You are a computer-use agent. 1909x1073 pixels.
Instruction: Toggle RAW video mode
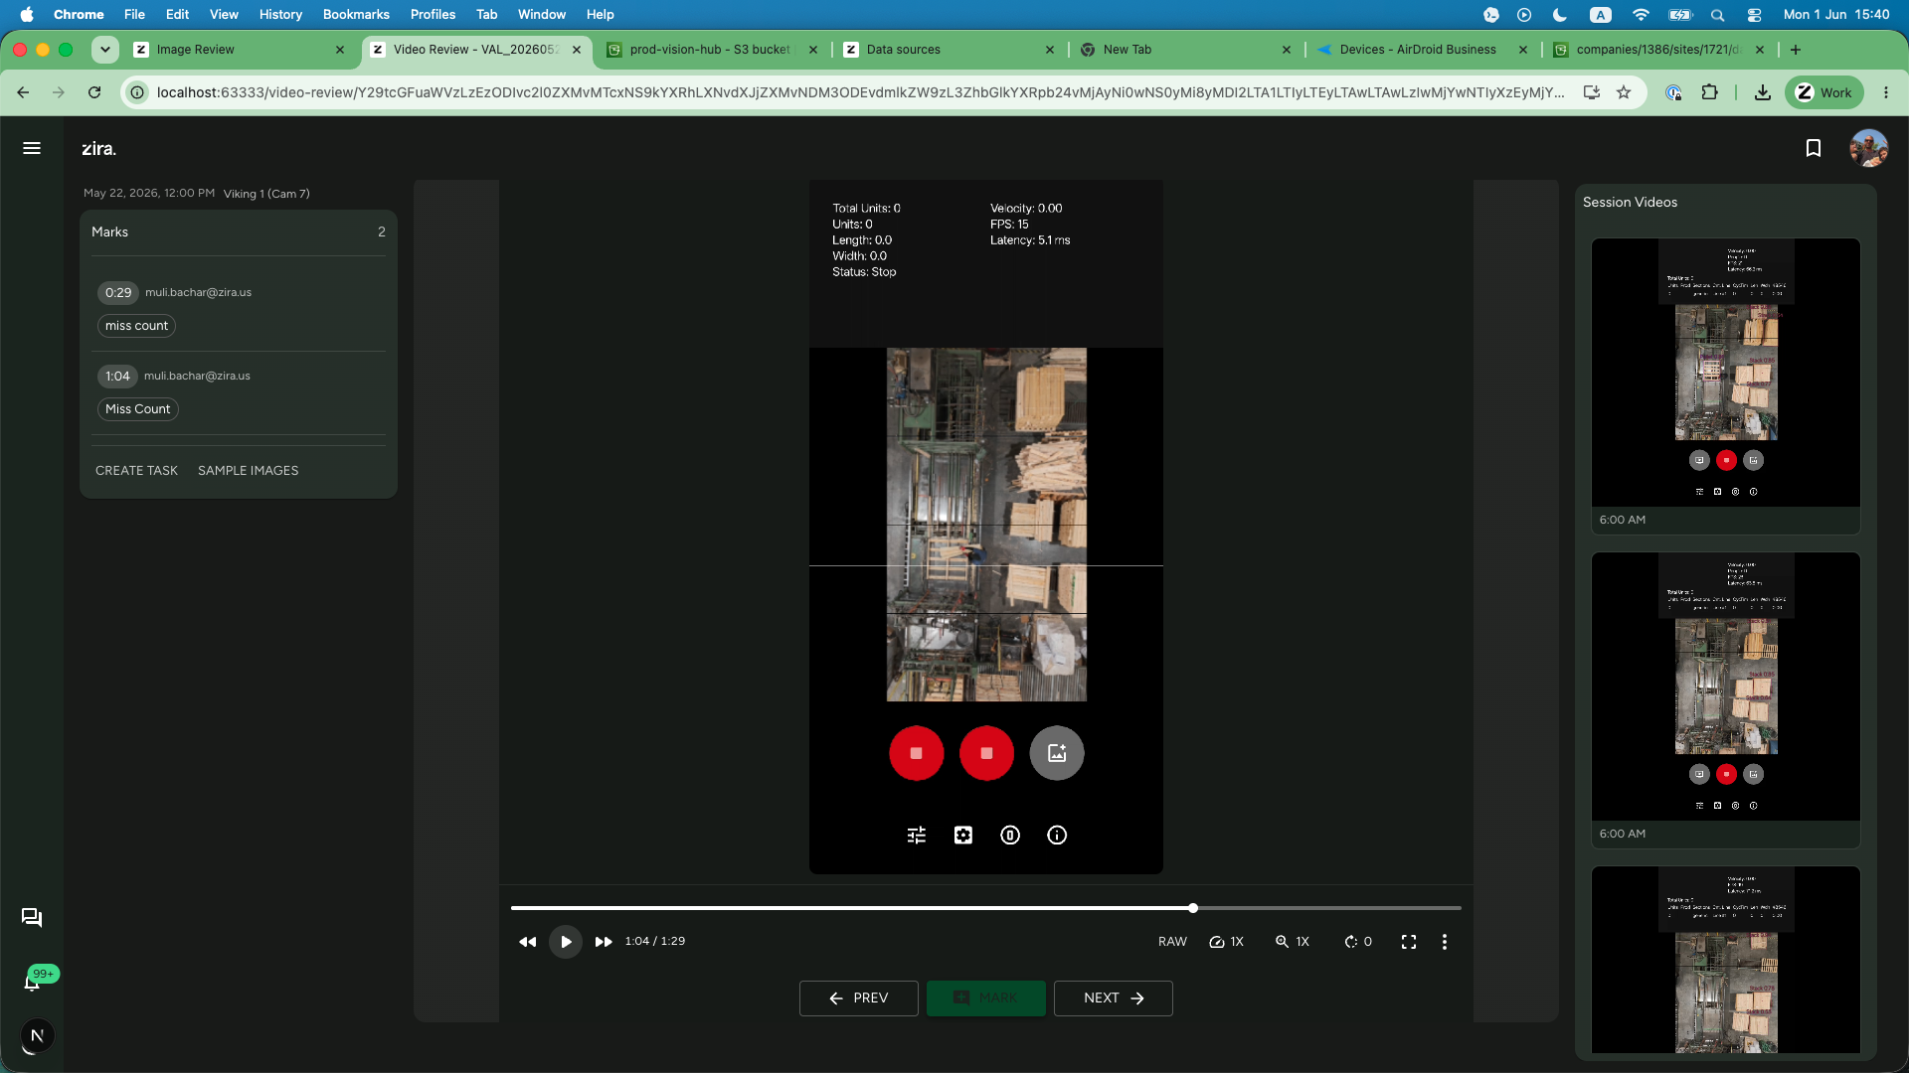(x=1172, y=942)
